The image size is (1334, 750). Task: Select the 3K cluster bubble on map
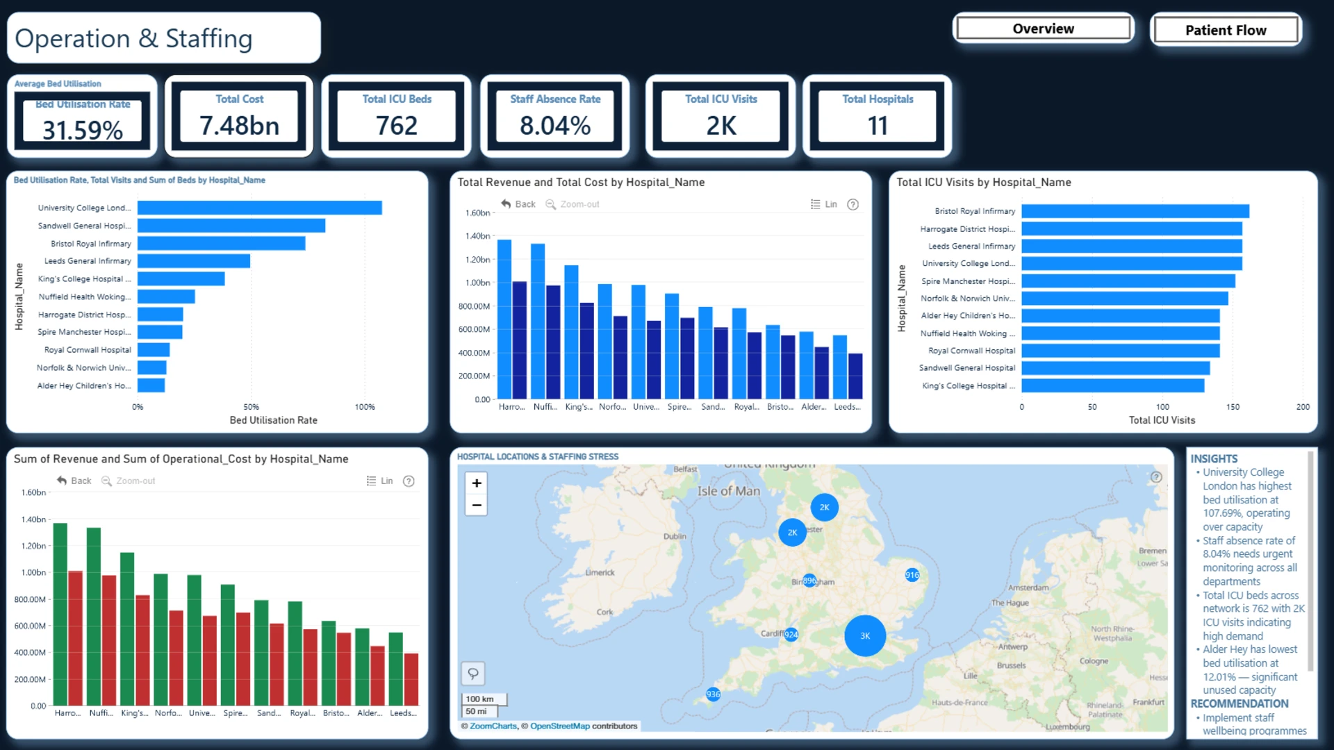[865, 635]
